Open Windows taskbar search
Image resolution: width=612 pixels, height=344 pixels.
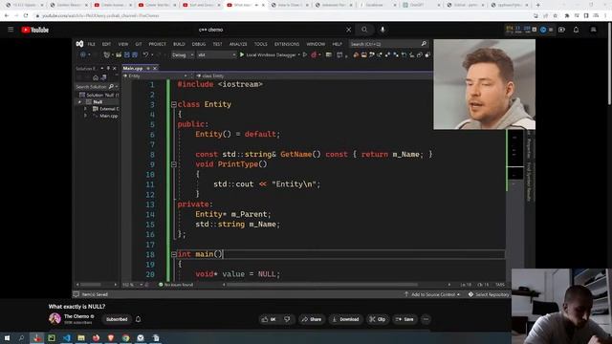pyautogui.click(x=21, y=337)
